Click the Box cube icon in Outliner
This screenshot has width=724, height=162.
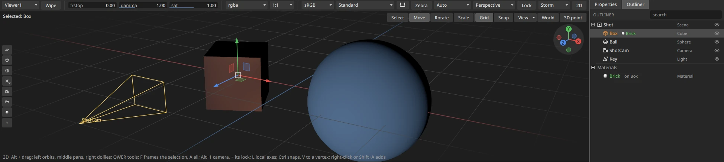[x=605, y=33]
